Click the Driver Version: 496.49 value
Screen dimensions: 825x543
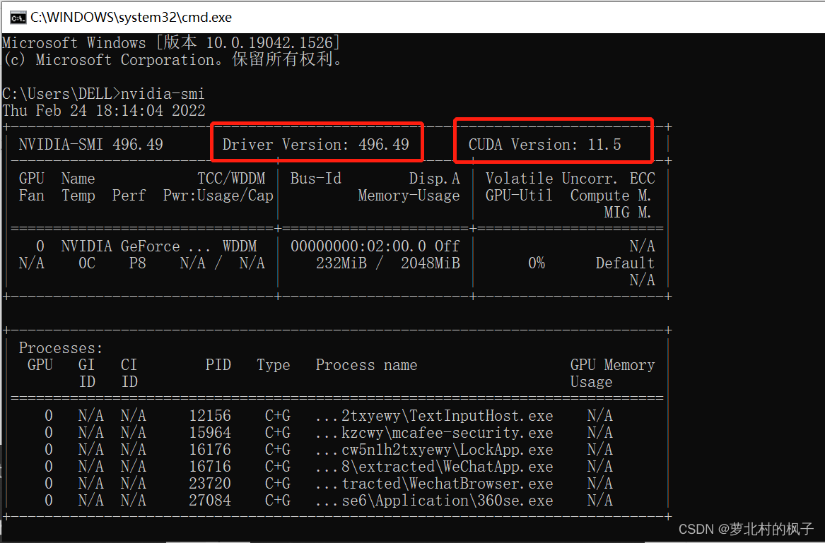316,145
